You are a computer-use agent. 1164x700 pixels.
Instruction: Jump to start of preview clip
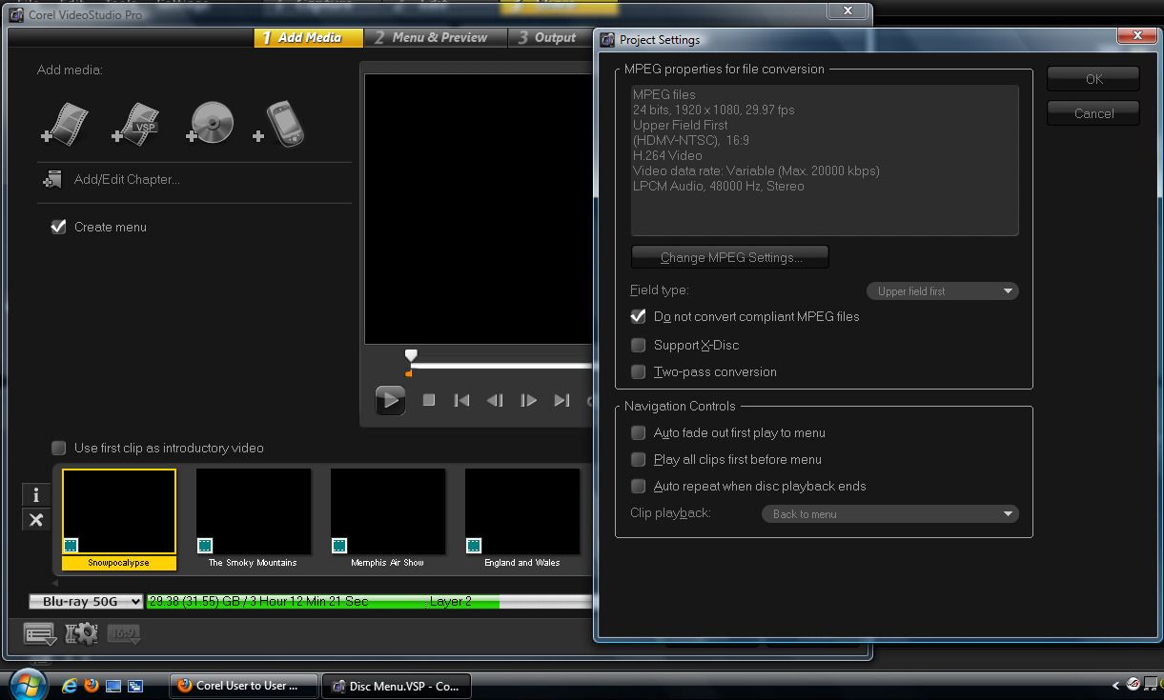(461, 400)
